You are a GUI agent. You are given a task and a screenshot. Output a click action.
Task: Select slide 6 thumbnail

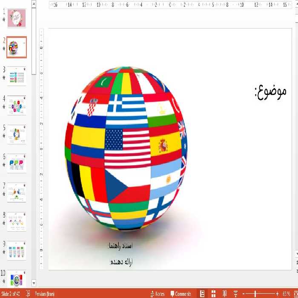pyautogui.click(x=17, y=163)
